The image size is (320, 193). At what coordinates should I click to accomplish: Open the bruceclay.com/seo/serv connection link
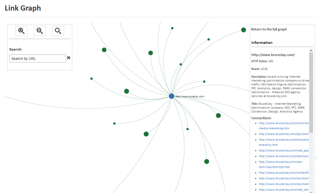pyautogui.click(x=284, y=156)
